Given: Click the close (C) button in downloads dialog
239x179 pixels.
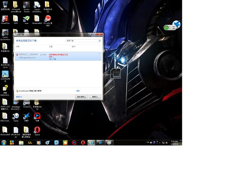Looking at the screenshot, I should 95,97.
